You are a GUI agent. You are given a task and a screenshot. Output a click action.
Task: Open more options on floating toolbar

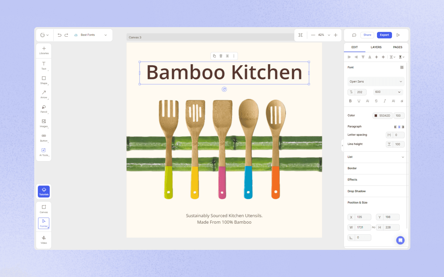(x=234, y=56)
